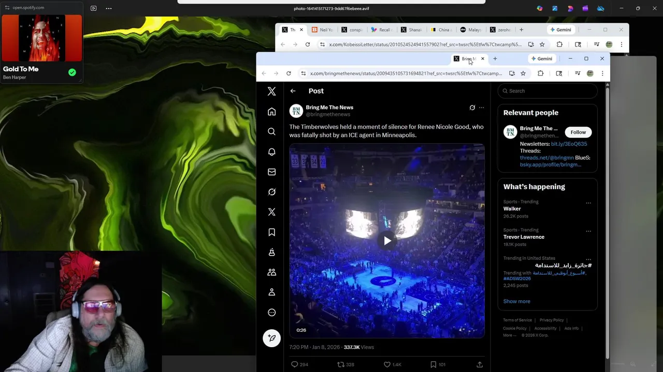Switch to Neil Yo tab in back browser

[322, 30]
